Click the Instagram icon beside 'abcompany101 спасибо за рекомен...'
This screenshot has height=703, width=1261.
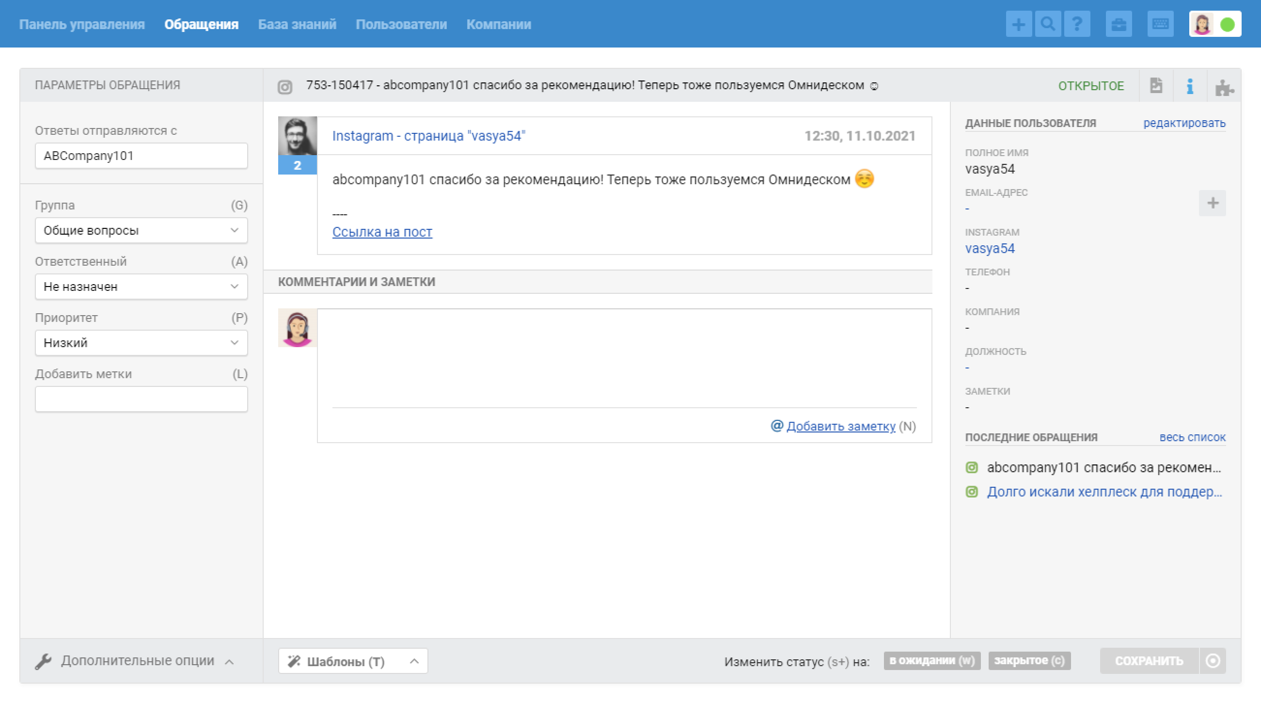[972, 467]
